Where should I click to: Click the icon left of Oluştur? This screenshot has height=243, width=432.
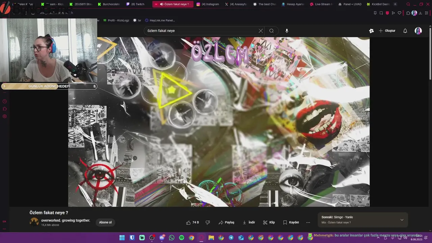(371, 31)
